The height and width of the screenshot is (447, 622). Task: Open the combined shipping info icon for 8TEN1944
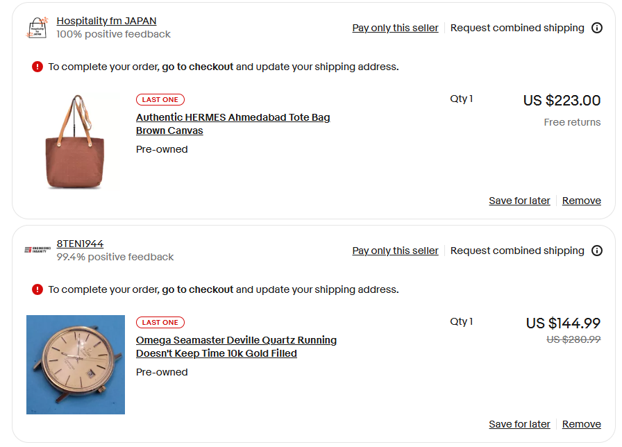click(598, 251)
